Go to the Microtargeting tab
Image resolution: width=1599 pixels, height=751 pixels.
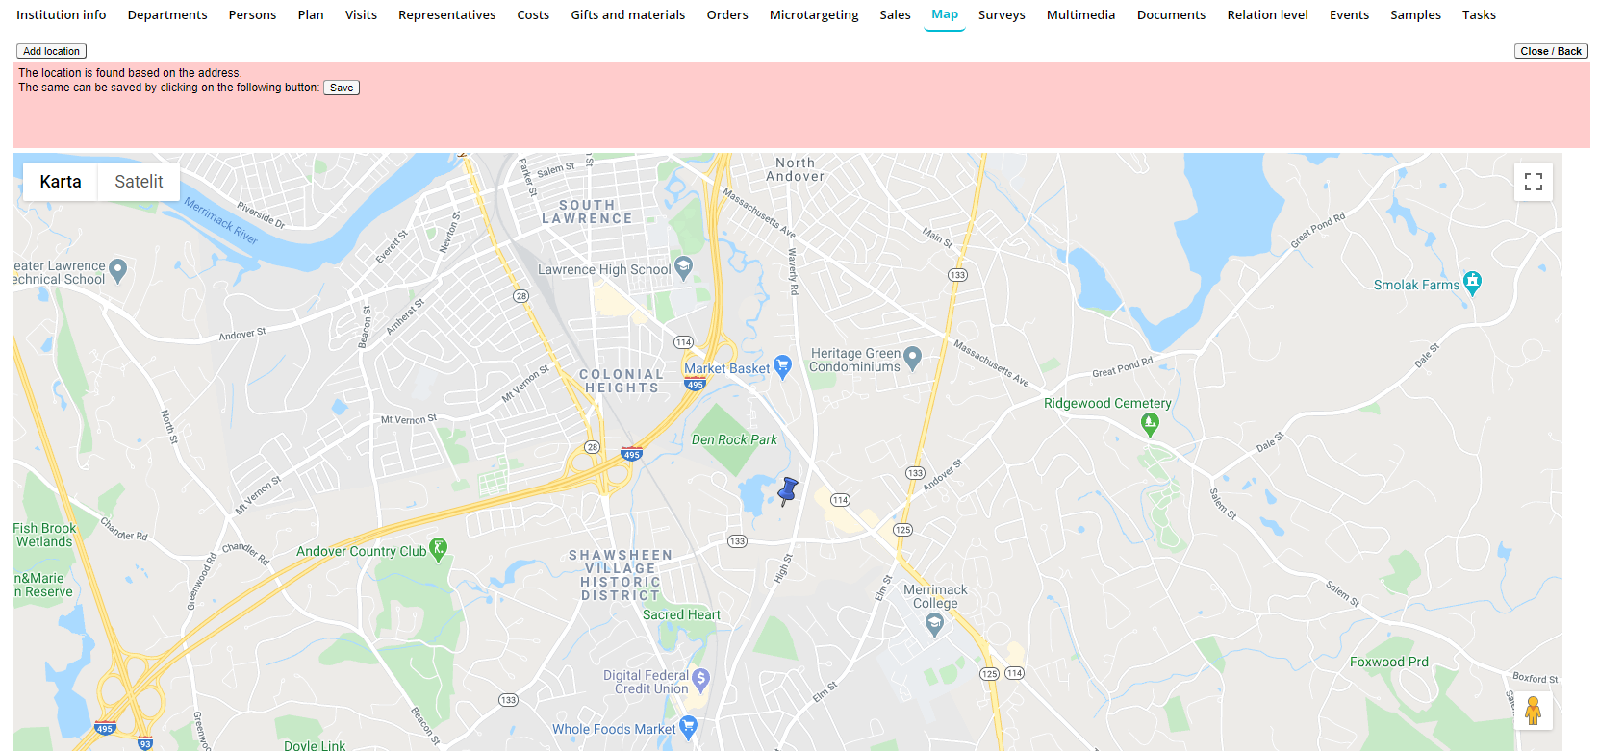tap(814, 14)
